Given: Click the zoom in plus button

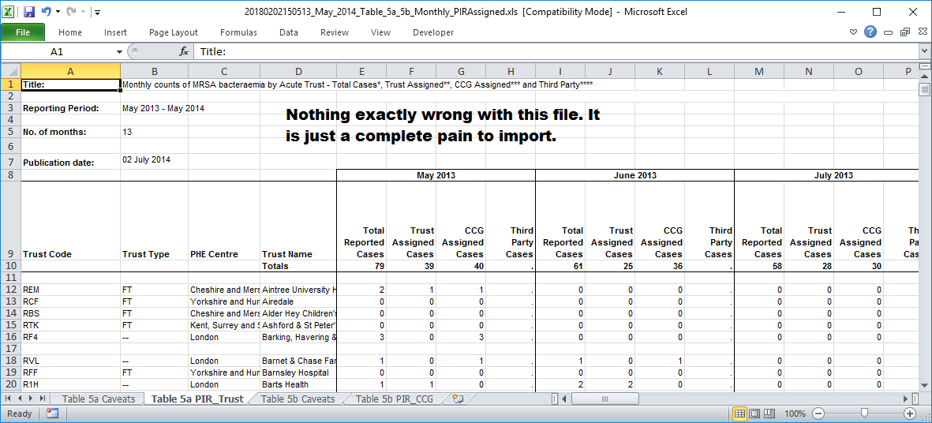Looking at the screenshot, I should click(909, 414).
